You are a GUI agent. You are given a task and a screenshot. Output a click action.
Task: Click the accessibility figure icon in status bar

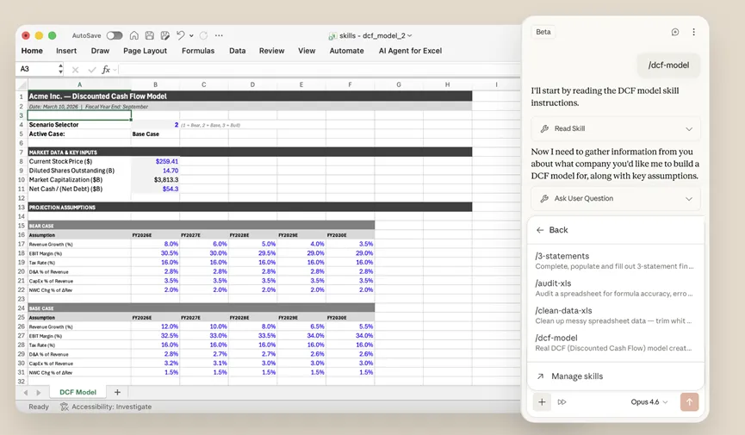click(x=64, y=407)
